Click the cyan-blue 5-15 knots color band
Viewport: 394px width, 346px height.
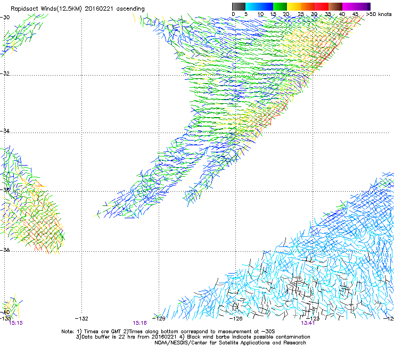pos(259,6)
